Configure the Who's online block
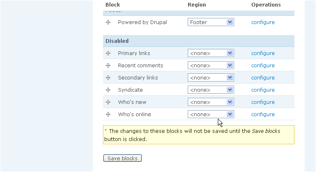This screenshot has width=316, height=172. 263,115
